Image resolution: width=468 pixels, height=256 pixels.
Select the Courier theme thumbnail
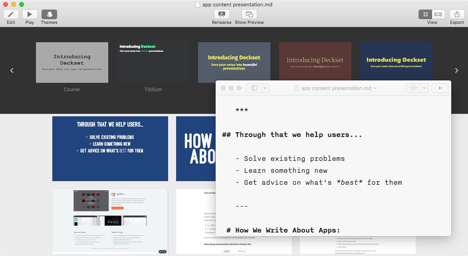pyautogui.click(x=72, y=63)
